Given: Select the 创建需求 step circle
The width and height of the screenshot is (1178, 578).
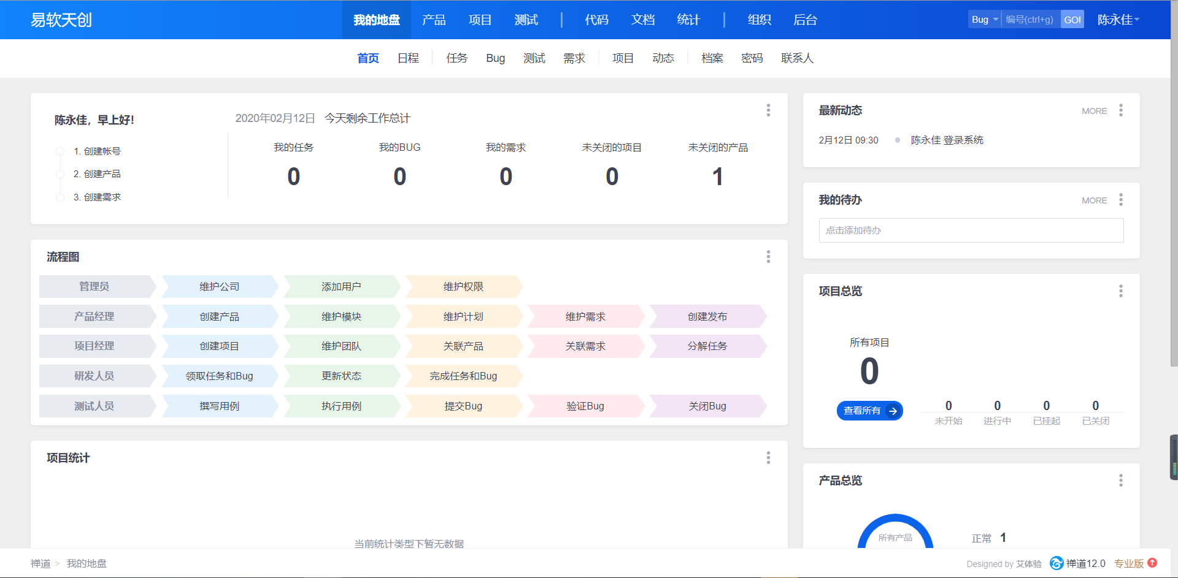Looking at the screenshot, I should pos(60,197).
